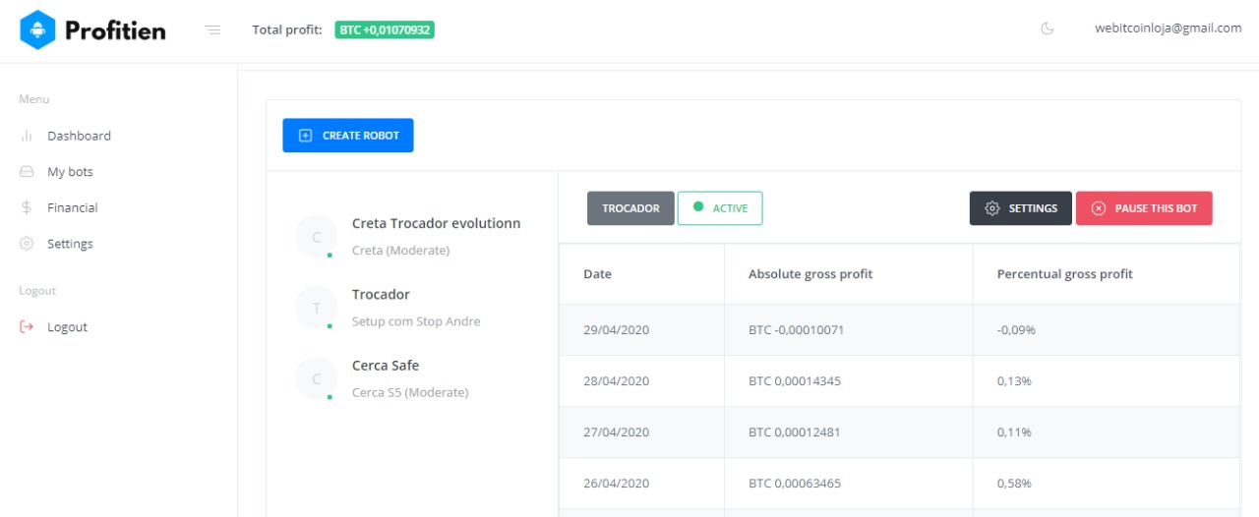The height and width of the screenshot is (517, 1259).
Task: Select Cerca Safe bot name
Action: point(386,365)
